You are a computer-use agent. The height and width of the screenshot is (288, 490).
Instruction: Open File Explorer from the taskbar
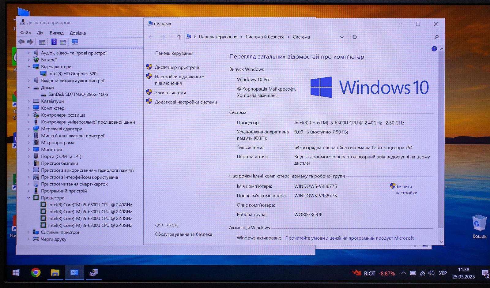pos(55,272)
